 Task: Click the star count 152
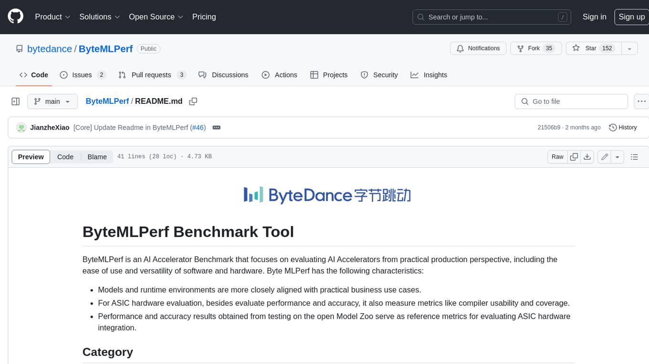[x=607, y=48]
